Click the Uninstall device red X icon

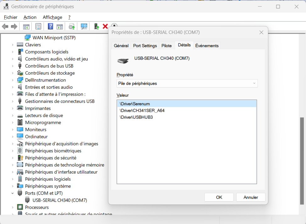point(105,26)
